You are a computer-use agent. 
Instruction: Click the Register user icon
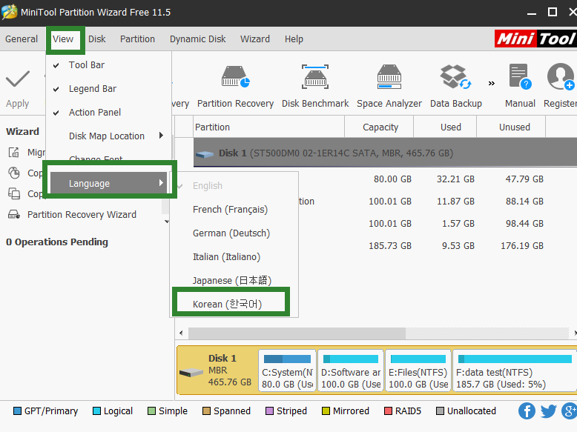click(561, 76)
